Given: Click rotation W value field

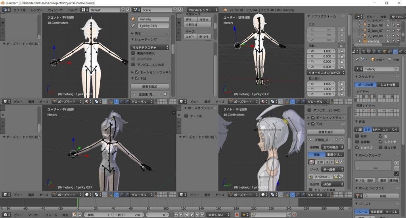Looking at the screenshot, I should 321,51.
